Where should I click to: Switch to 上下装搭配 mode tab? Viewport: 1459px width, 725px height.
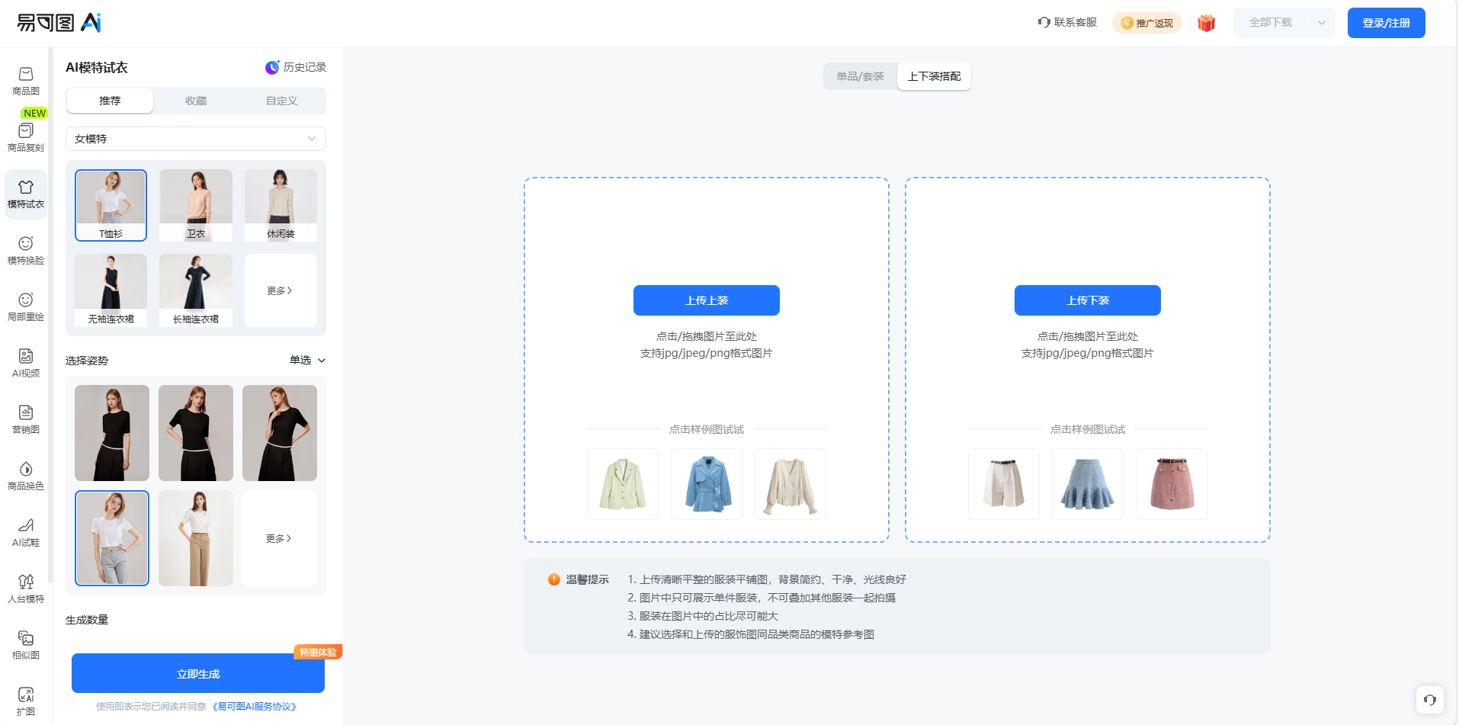point(934,76)
